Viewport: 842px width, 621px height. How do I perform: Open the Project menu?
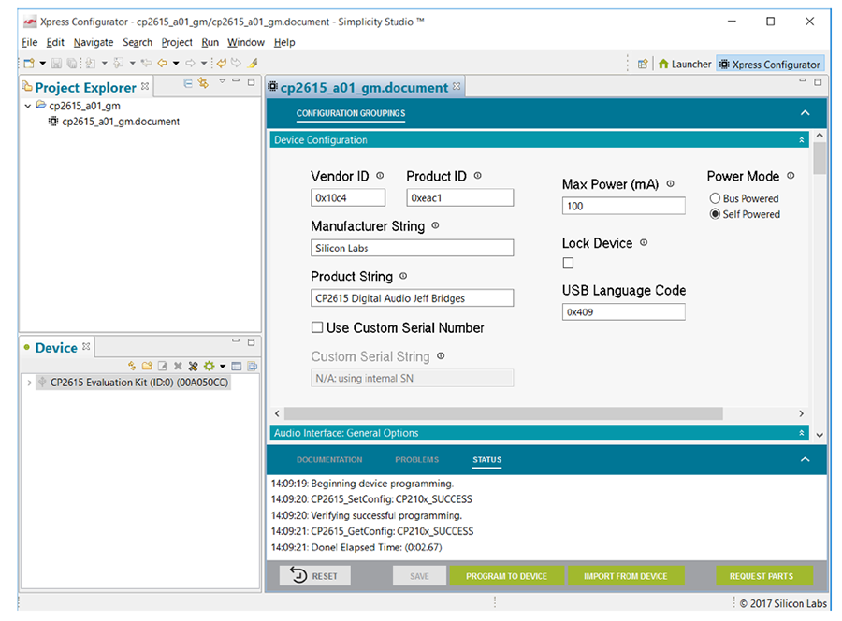pos(177,42)
